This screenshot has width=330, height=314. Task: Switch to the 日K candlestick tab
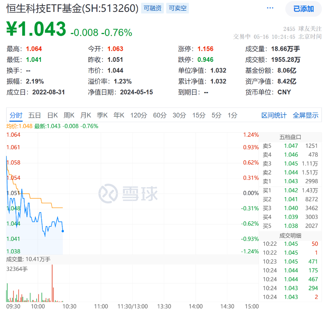[52, 115]
